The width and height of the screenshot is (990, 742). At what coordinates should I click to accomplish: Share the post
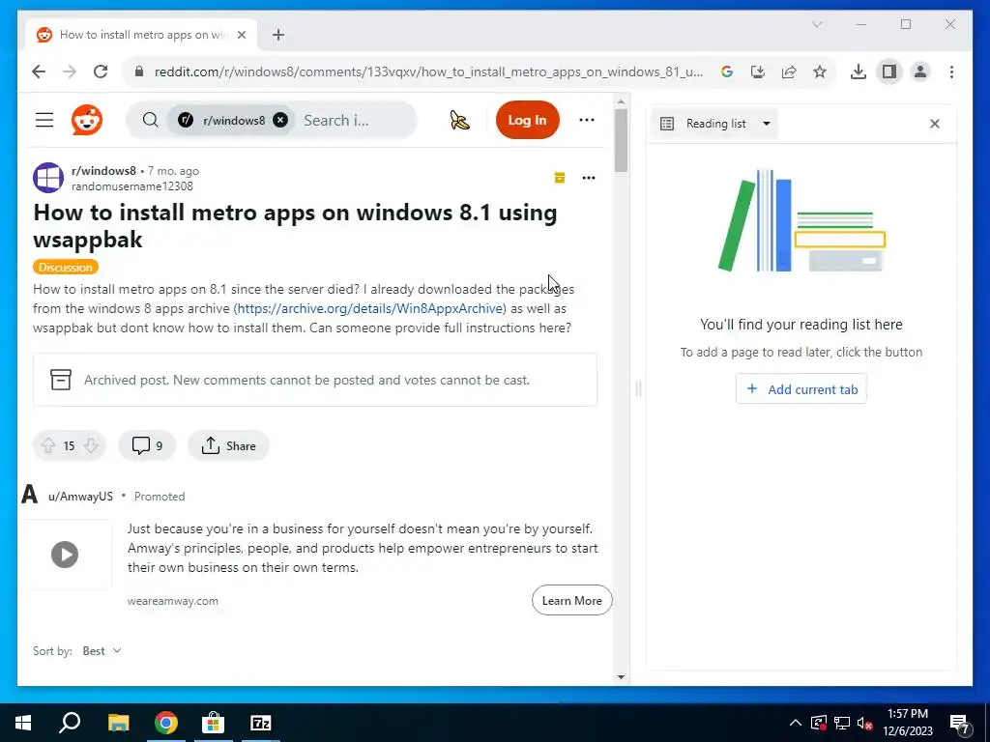pyautogui.click(x=228, y=445)
